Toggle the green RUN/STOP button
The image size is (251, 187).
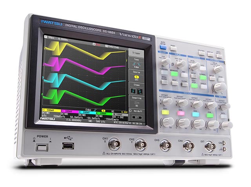[x=195, y=85]
